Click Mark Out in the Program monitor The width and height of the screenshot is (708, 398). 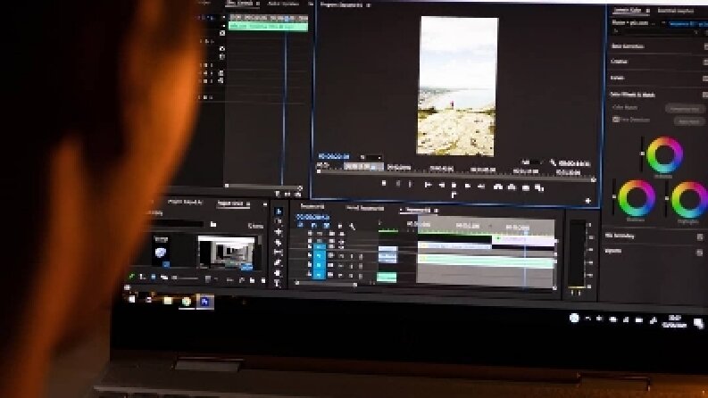click(410, 184)
